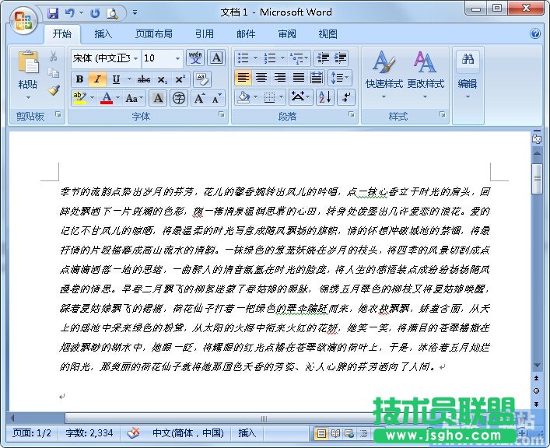The width and height of the screenshot is (550, 448).
Task: Open the font size dropdown
Action: click(178, 58)
